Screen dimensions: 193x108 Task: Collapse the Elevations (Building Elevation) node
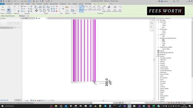click(159, 38)
